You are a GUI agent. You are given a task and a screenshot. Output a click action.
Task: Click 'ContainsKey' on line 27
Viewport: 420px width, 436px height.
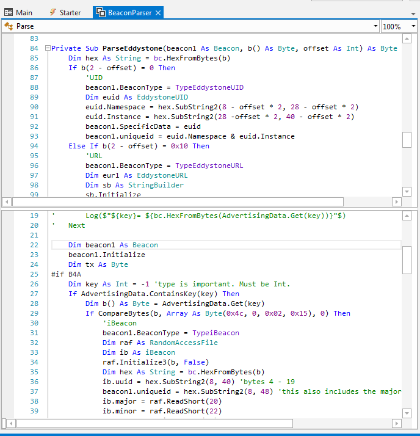[x=173, y=294]
